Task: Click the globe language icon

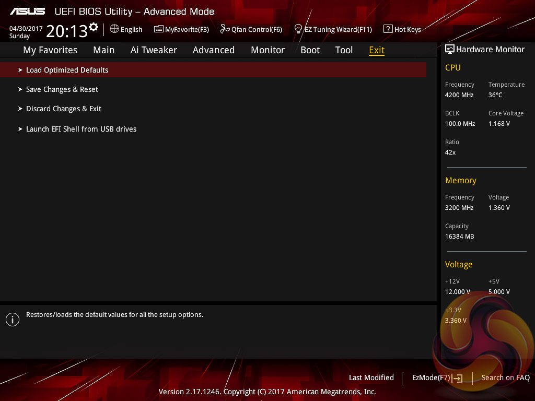Action: [114, 29]
